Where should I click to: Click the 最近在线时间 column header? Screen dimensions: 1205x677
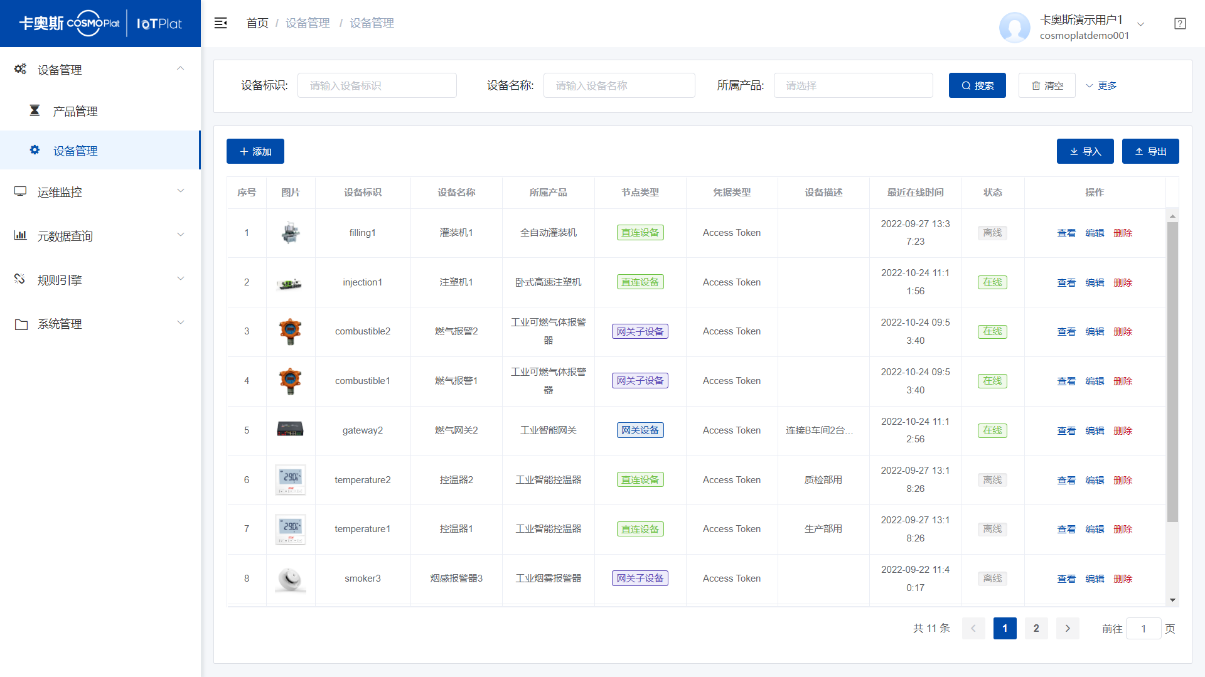pyautogui.click(x=915, y=193)
